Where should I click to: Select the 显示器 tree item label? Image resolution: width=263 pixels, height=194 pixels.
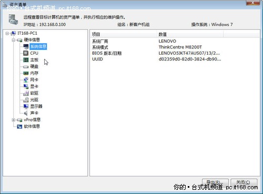[x=36, y=106]
